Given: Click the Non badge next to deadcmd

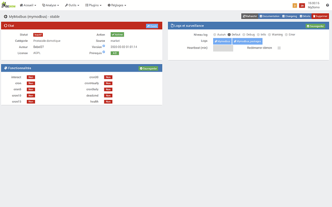Looking at the screenshot, I should click(108, 96).
